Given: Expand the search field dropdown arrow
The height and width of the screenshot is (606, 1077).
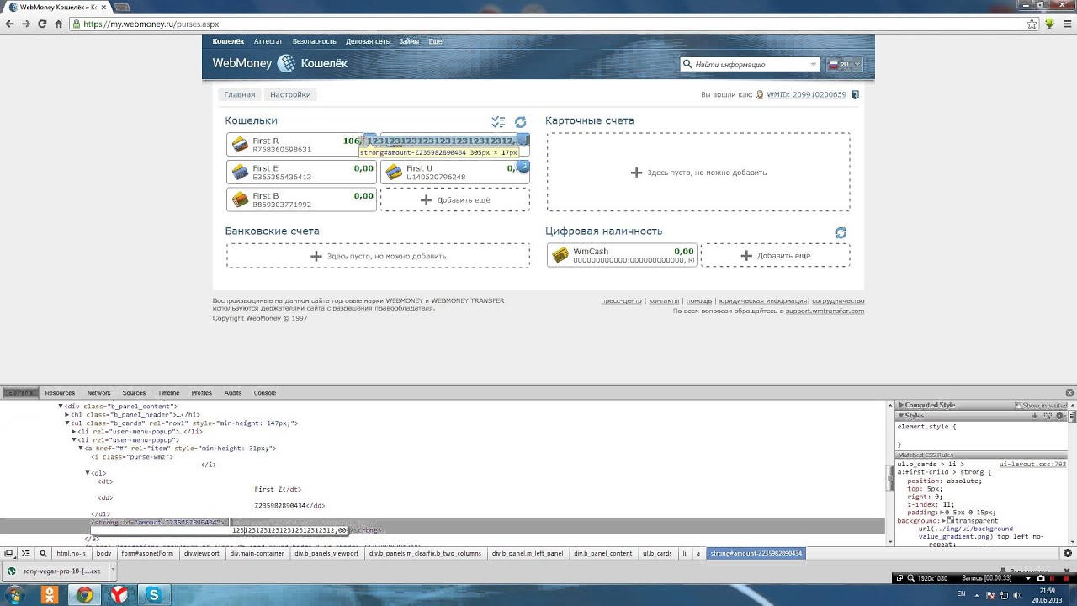Looking at the screenshot, I should coord(813,64).
